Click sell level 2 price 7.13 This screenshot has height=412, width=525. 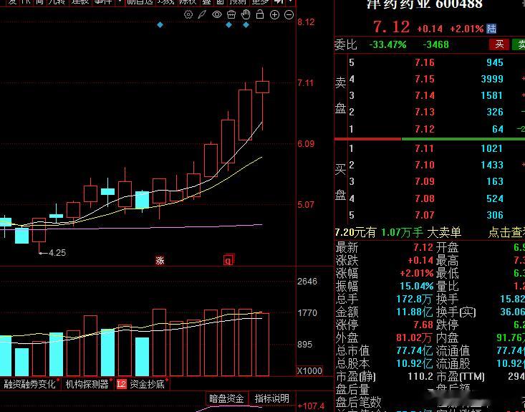[425, 112]
